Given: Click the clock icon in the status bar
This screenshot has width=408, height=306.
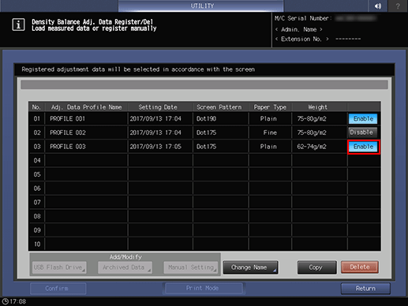Looking at the screenshot, I should (x=5, y=301).
